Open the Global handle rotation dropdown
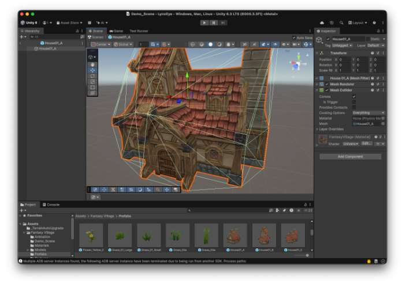402x284 pixels. click(123, 44)
